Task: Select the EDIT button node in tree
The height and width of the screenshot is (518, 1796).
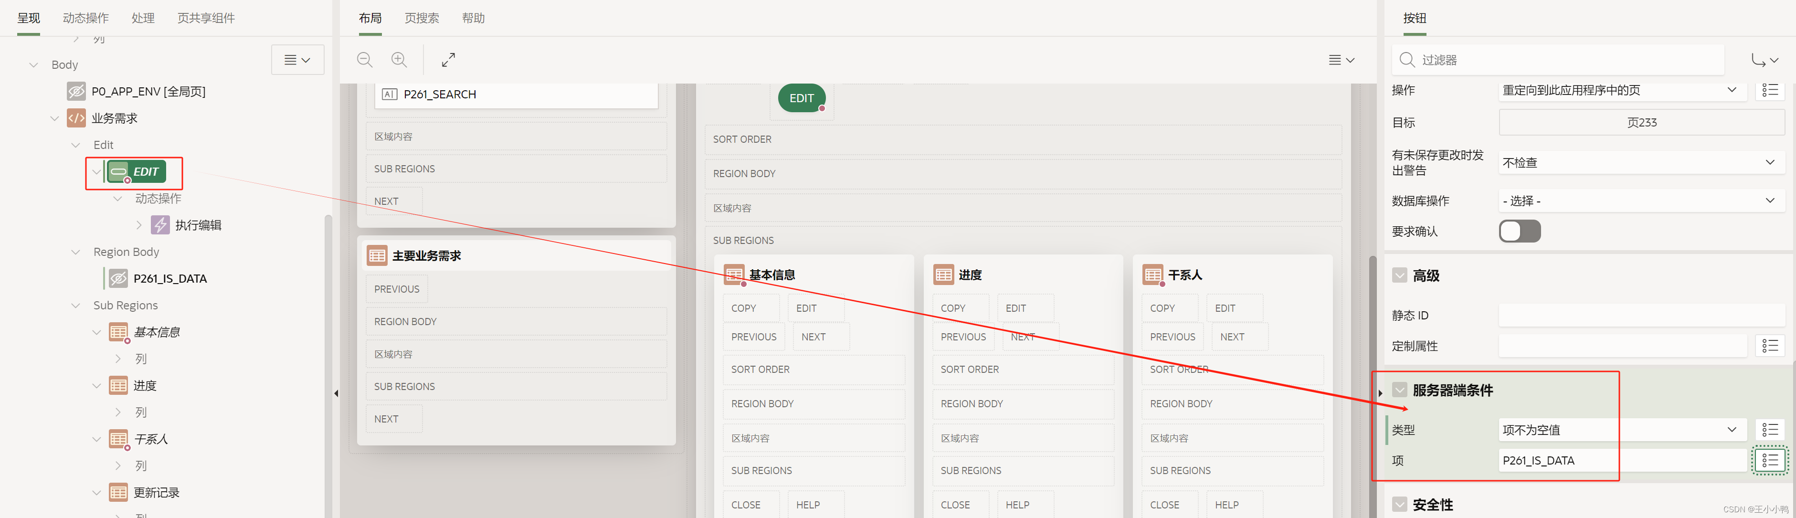Action: click(137, 171)
